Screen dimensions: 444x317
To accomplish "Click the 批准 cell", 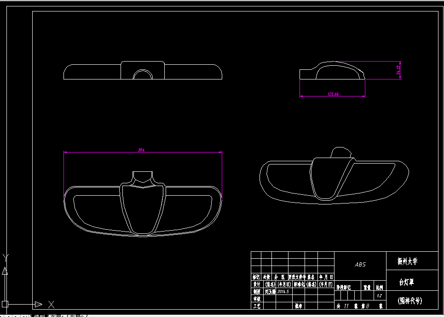I will pyautogui.click(x=298, y=306).
